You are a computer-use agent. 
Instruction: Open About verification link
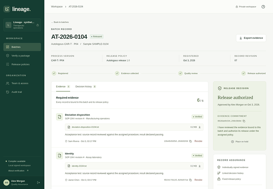click(x=18, y=170)
